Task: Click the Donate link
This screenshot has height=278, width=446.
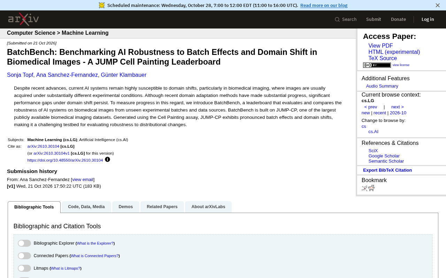Action: point(398,19)
